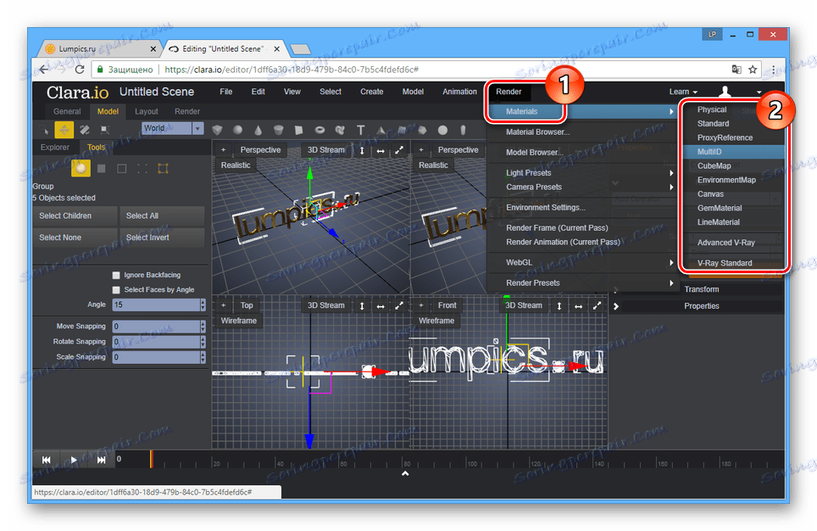817x531 pixels.
Task: Open the Learn dropdown menu
Action: point(683,92)
